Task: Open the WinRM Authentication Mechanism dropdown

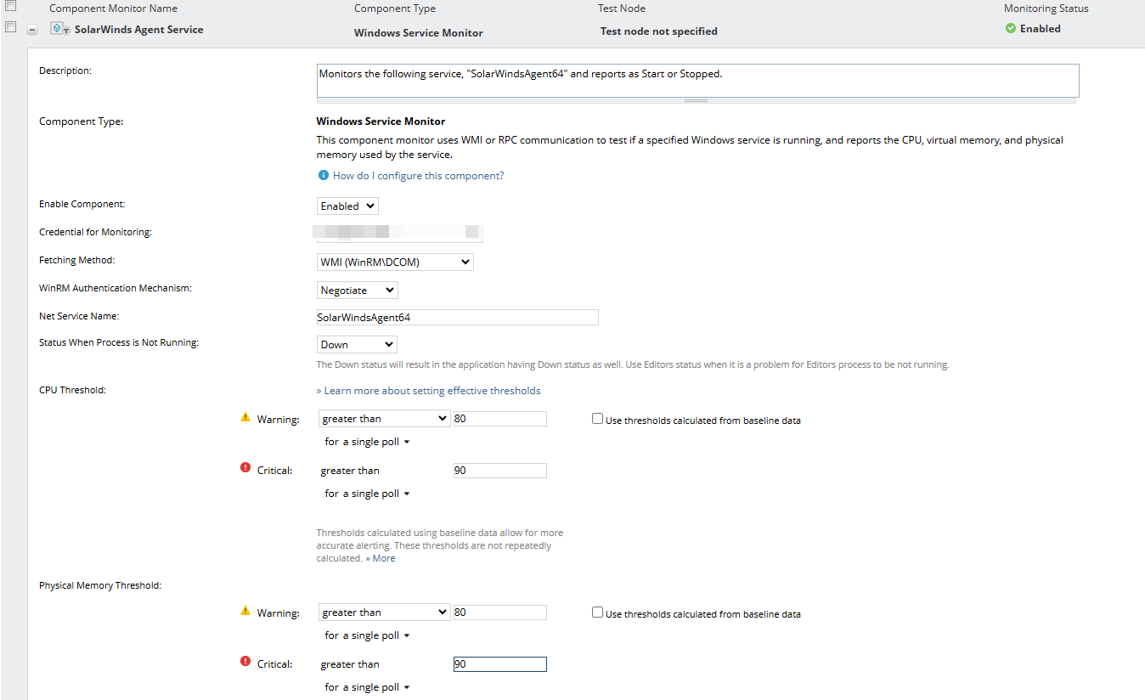Action: tap(357, 291)
